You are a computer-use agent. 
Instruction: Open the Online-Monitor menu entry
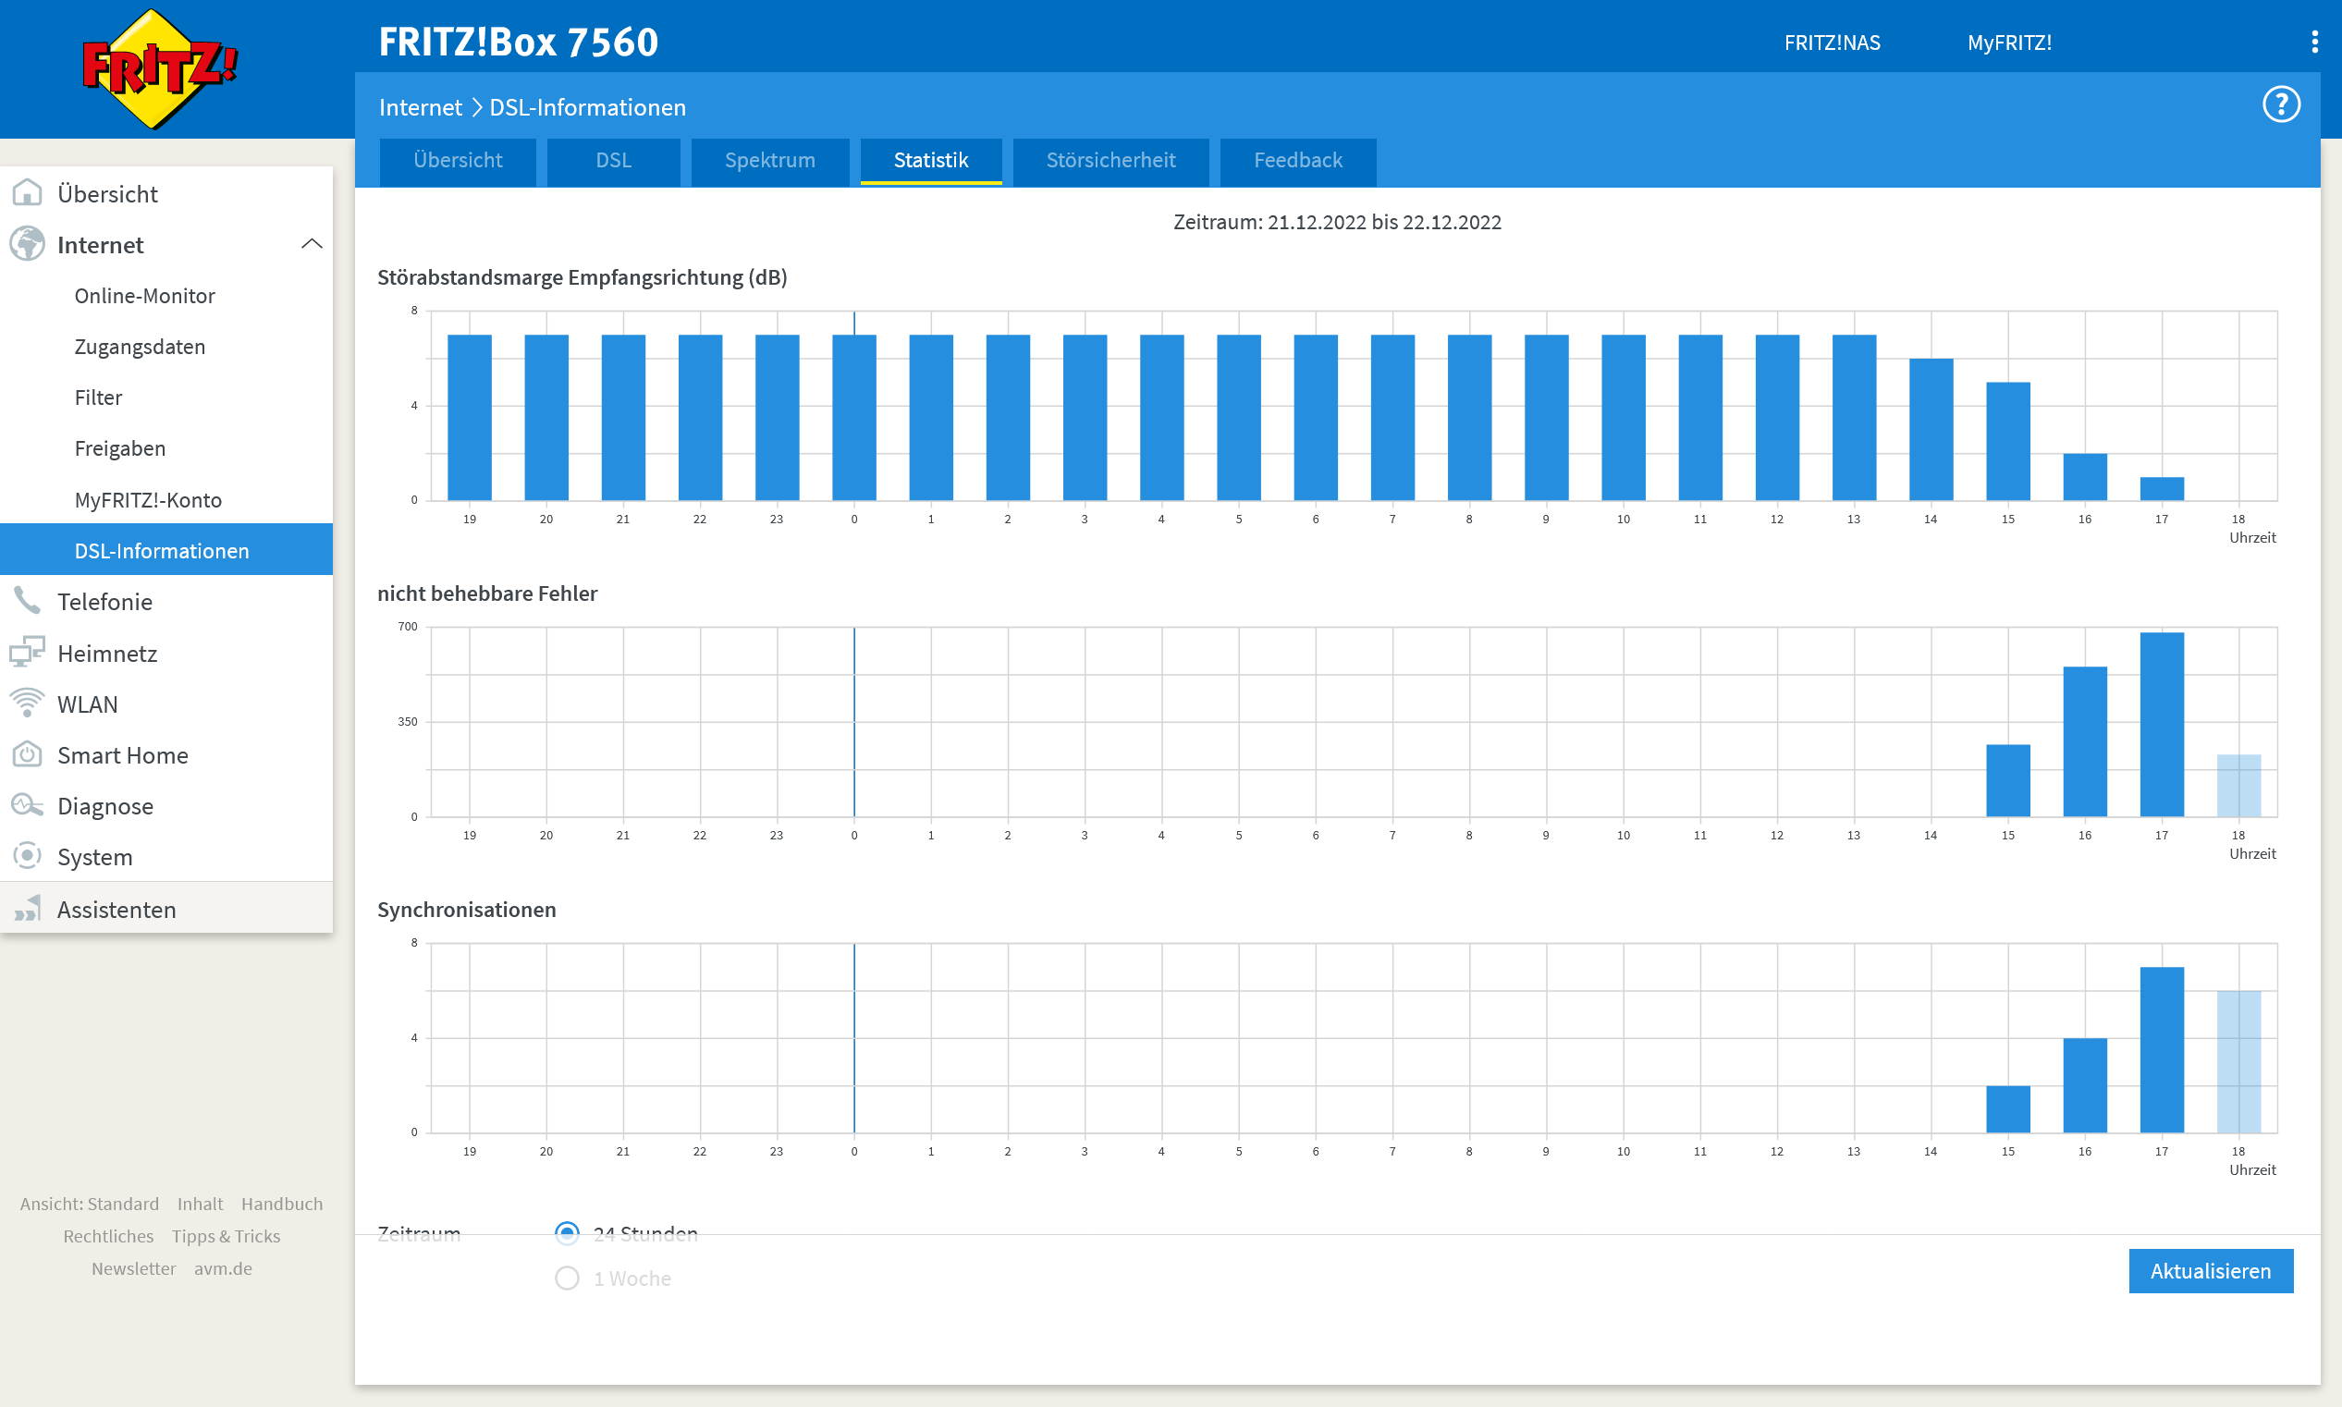point(144,296)
